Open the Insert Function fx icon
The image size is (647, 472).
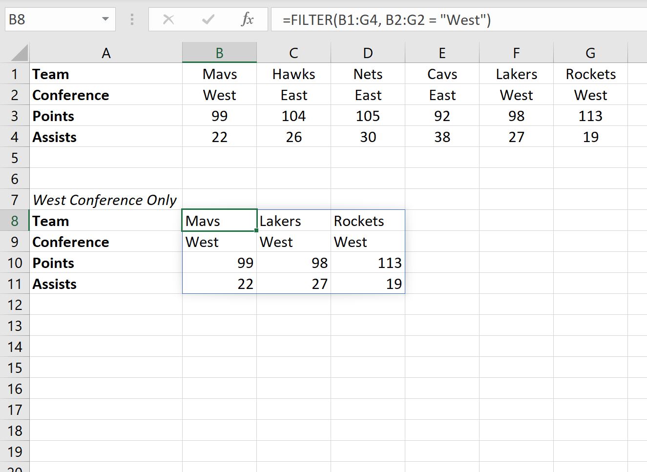click(248, 20)
